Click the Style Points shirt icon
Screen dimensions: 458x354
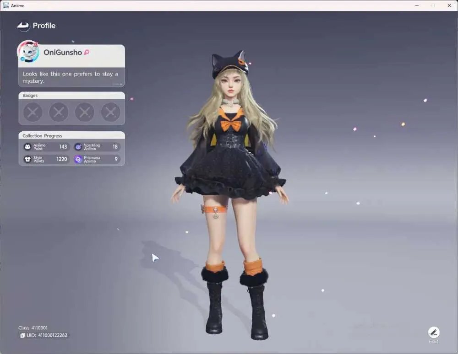pyautogui.click(x=27, y=159)
